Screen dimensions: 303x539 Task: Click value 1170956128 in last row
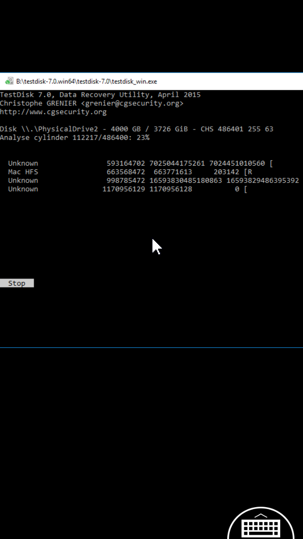point(170,189)
